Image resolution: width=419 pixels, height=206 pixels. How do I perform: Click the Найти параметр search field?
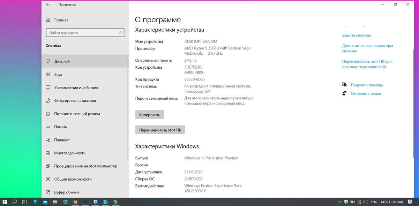pos(85,33)
